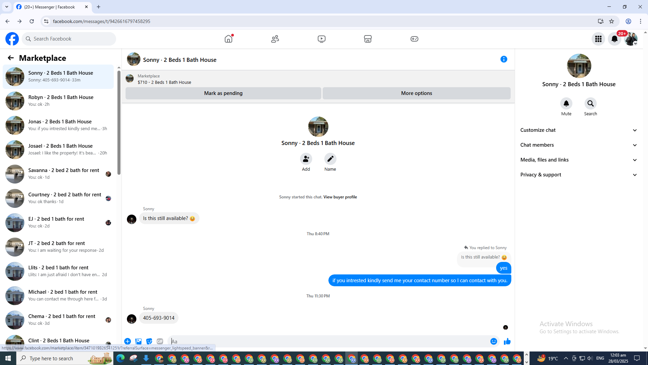
Task: Mute the conversation with the bell icon
Action: (566, 103)
